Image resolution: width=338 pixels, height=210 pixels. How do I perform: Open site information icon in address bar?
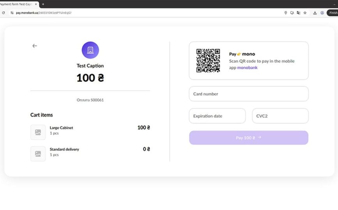[12, 13]
